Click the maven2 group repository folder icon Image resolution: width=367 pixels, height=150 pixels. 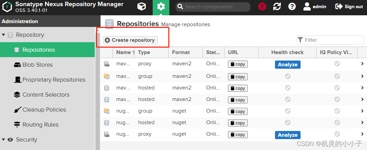click(107, 77)
